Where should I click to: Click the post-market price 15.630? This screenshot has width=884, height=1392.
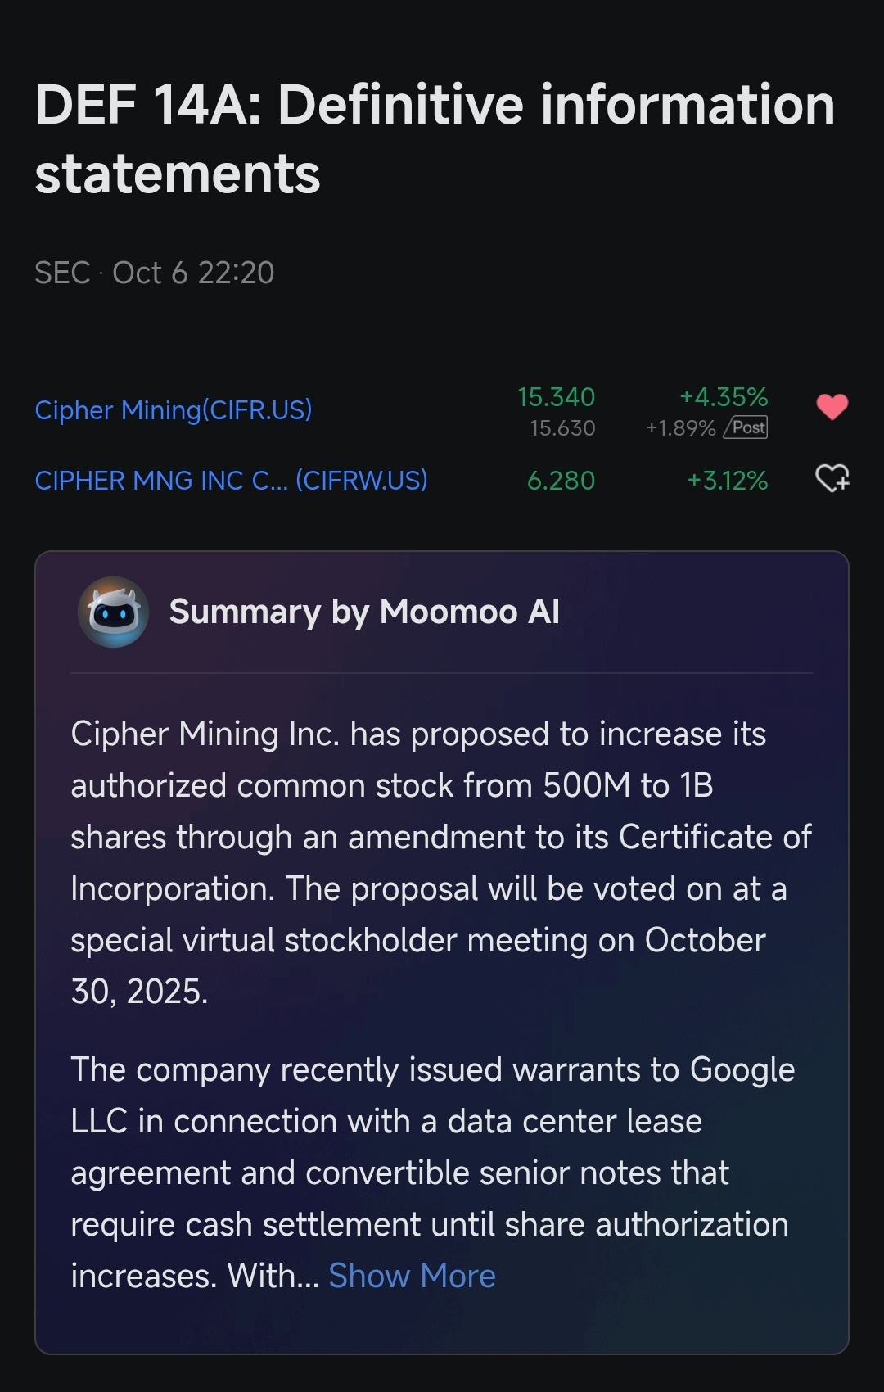point(563,427)
